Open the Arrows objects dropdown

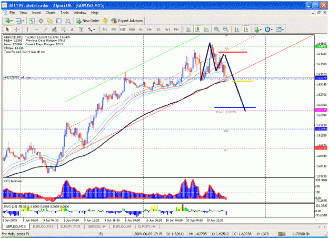click(91, 29)
